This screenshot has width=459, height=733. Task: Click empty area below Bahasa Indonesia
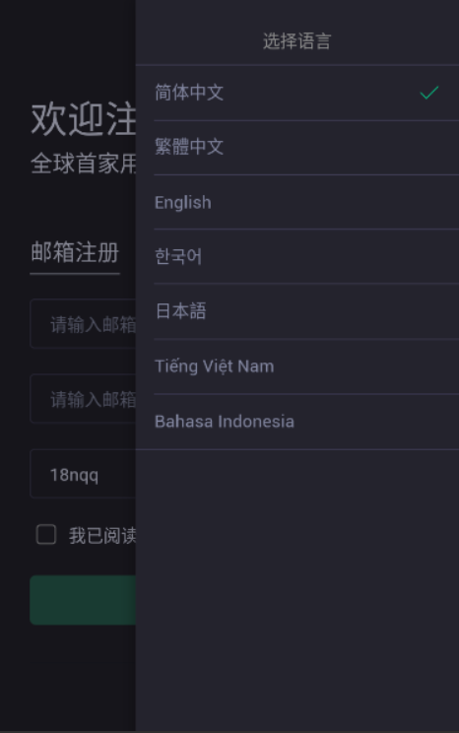pyautogui.click(x=297, y=589)
